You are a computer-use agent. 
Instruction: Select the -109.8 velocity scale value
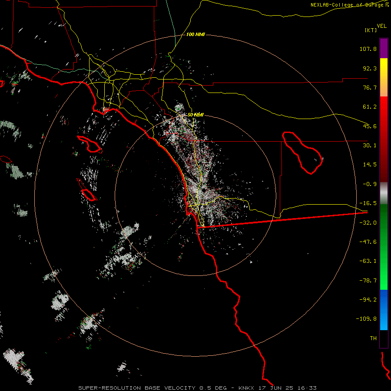pyautogui.click(x=366, y=319)
